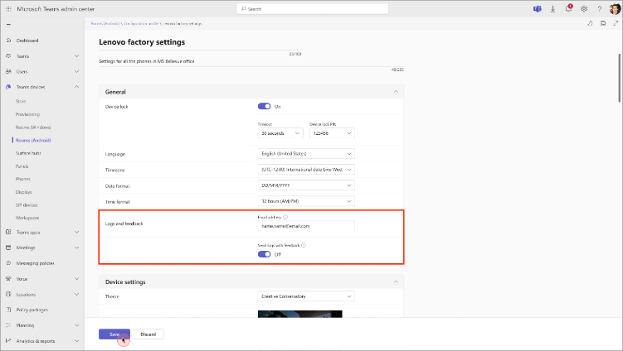Image resolution: width=623 pixels, height=351 pixels.
Task: Click the Locations sidebar icon
Action: [8, 294]
